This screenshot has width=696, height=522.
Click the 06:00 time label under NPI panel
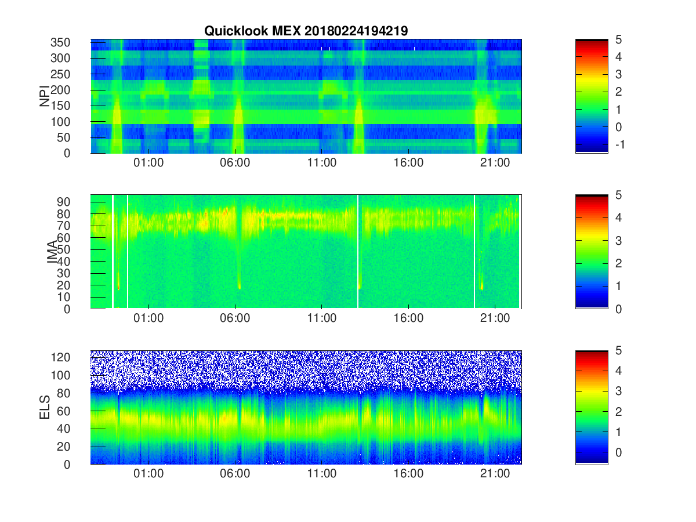coord(235,164)
